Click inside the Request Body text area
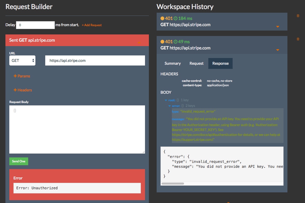305x203 pixels. (x=77, y=129)
